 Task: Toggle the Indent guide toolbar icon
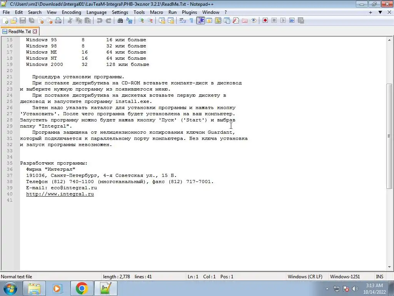(200, 21)
